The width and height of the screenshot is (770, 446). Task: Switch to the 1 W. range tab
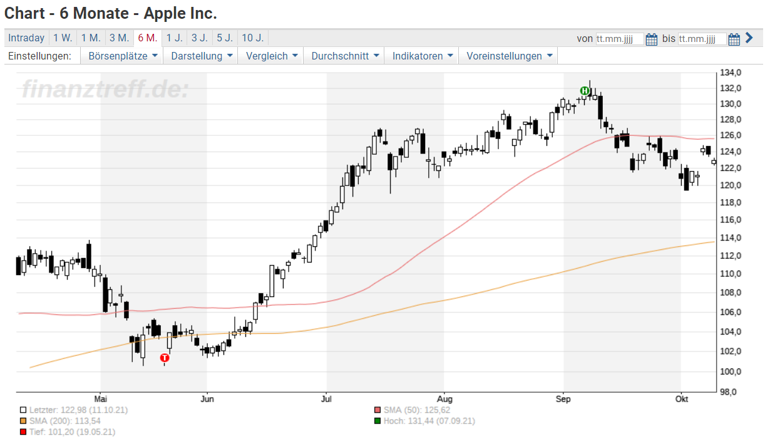pyautogui.click(x=63, y=38)
